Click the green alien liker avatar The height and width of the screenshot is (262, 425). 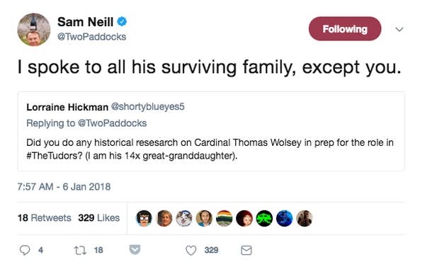(x=264, y=218)
